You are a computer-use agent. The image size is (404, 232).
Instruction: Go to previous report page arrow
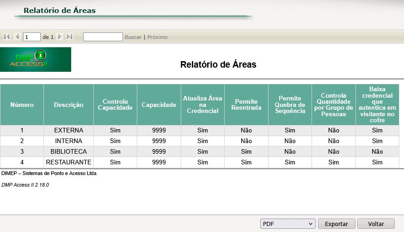tap(17, 37)
